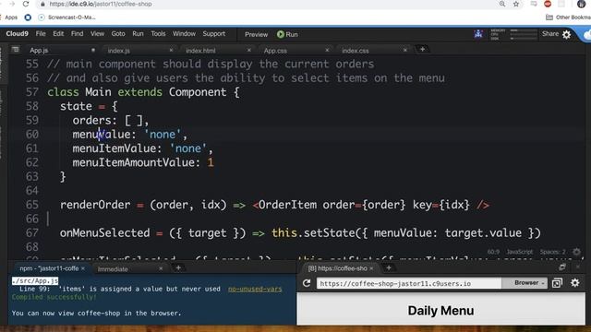
Task: Open the File menu
Action: [41, 34]
